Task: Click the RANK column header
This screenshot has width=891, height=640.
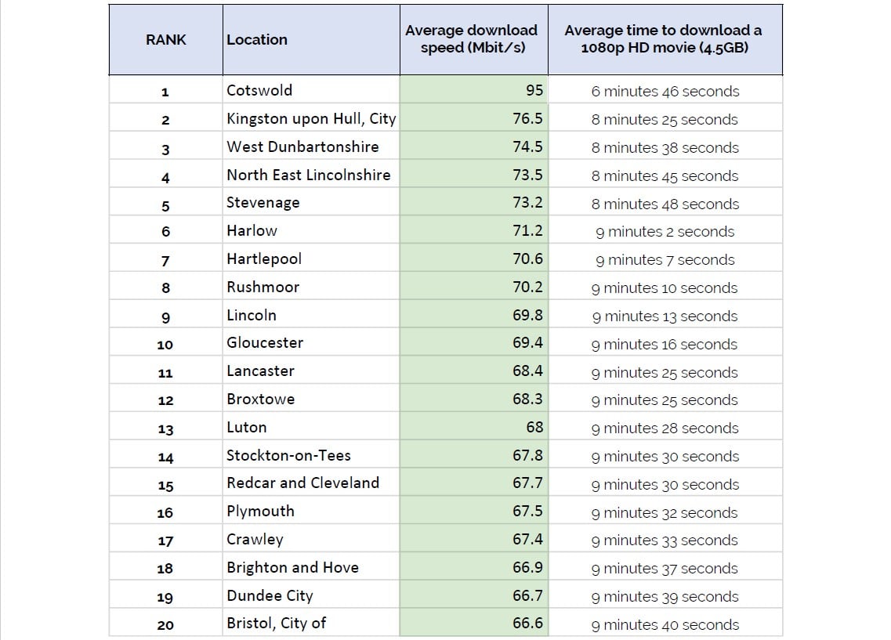Action: [165, 40]
